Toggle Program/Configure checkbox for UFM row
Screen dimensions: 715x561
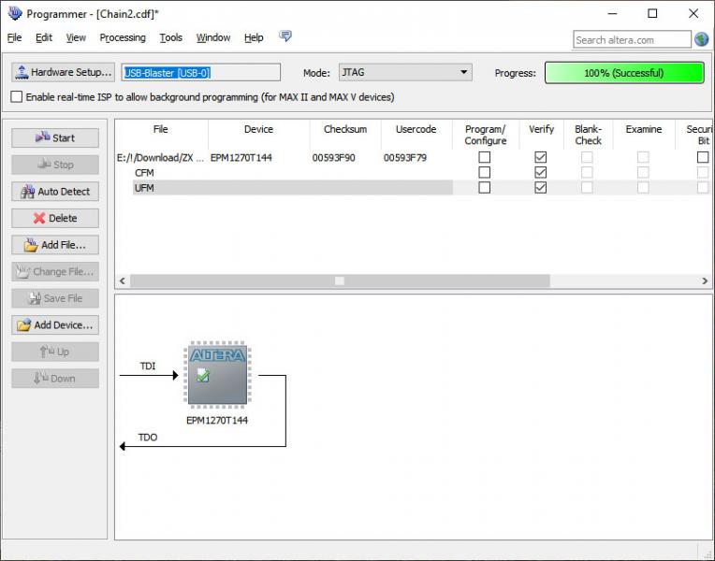click(x=484, y=188)
